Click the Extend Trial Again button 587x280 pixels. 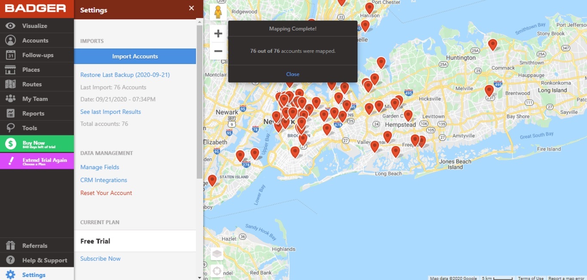(37, 161)
